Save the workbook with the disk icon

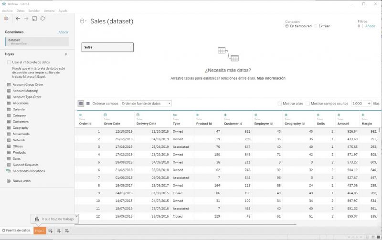pyautogui.click(x=34, y=19)
